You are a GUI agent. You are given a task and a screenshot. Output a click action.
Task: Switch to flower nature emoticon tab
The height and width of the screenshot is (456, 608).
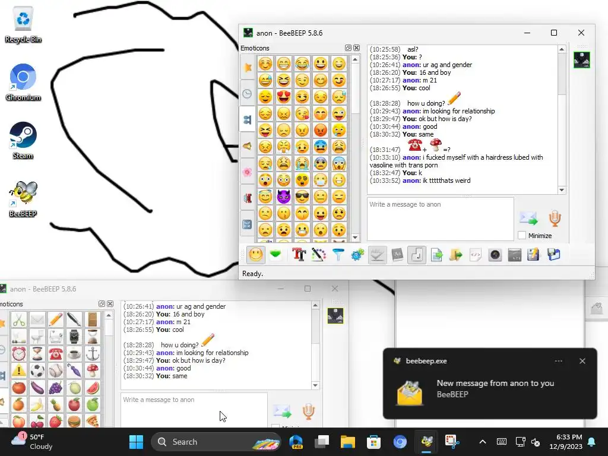(248, 172)
